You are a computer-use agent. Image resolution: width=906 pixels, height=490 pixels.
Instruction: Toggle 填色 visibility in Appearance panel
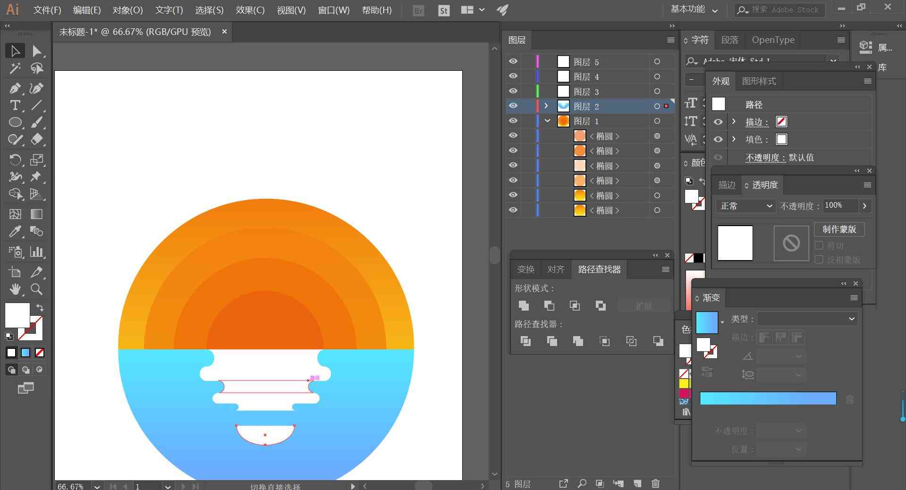pos(718,139)
